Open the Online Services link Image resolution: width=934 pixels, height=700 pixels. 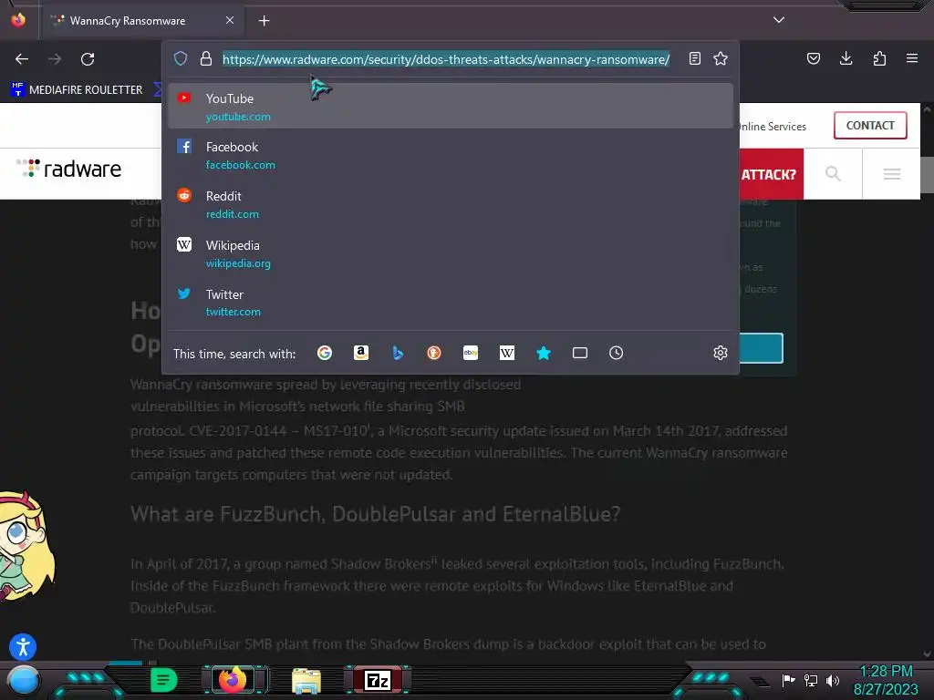click(x=773, y=126)
